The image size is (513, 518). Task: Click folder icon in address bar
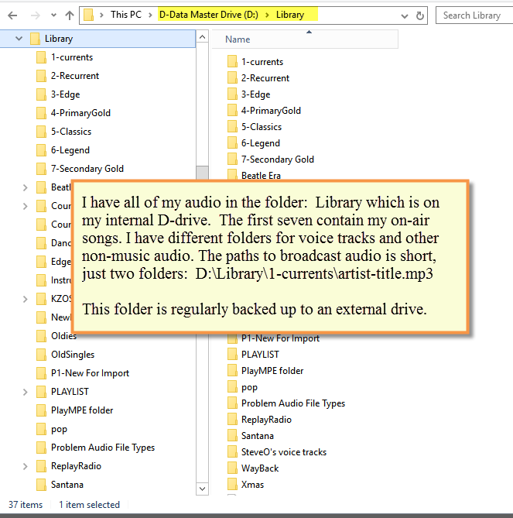pos(88,15)
